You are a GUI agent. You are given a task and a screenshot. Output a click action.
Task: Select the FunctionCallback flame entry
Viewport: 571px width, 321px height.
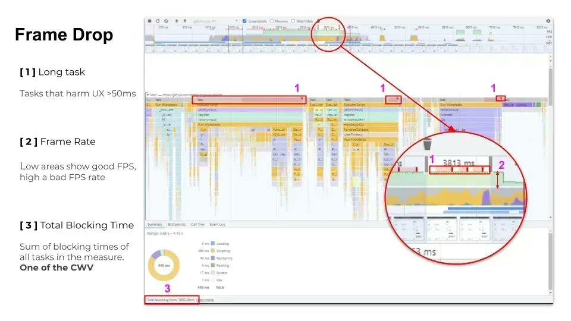(x=371, y=130)
